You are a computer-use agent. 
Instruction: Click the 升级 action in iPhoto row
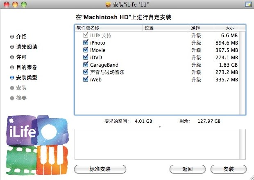[x=196, y=43]
